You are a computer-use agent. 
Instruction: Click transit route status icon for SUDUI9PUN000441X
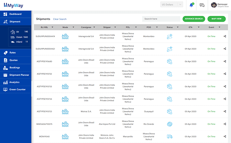[x=170, y=36]
